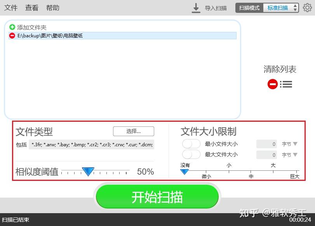Open the 标准扫描 scan mode dropdown
The height and width of the screenshot is (226, 315).
coord(281,8)
